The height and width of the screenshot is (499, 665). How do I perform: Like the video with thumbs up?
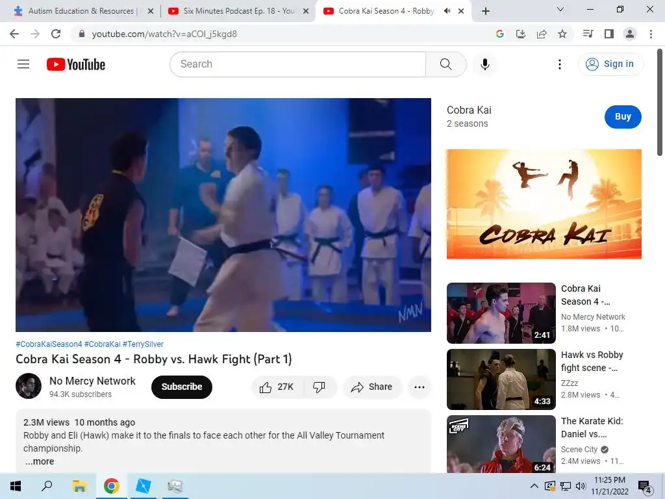click(x=277, y=387)
